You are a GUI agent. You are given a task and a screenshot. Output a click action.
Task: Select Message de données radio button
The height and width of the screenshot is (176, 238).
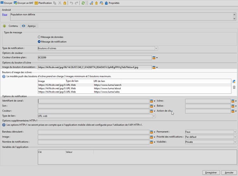[x=39, y=37]
